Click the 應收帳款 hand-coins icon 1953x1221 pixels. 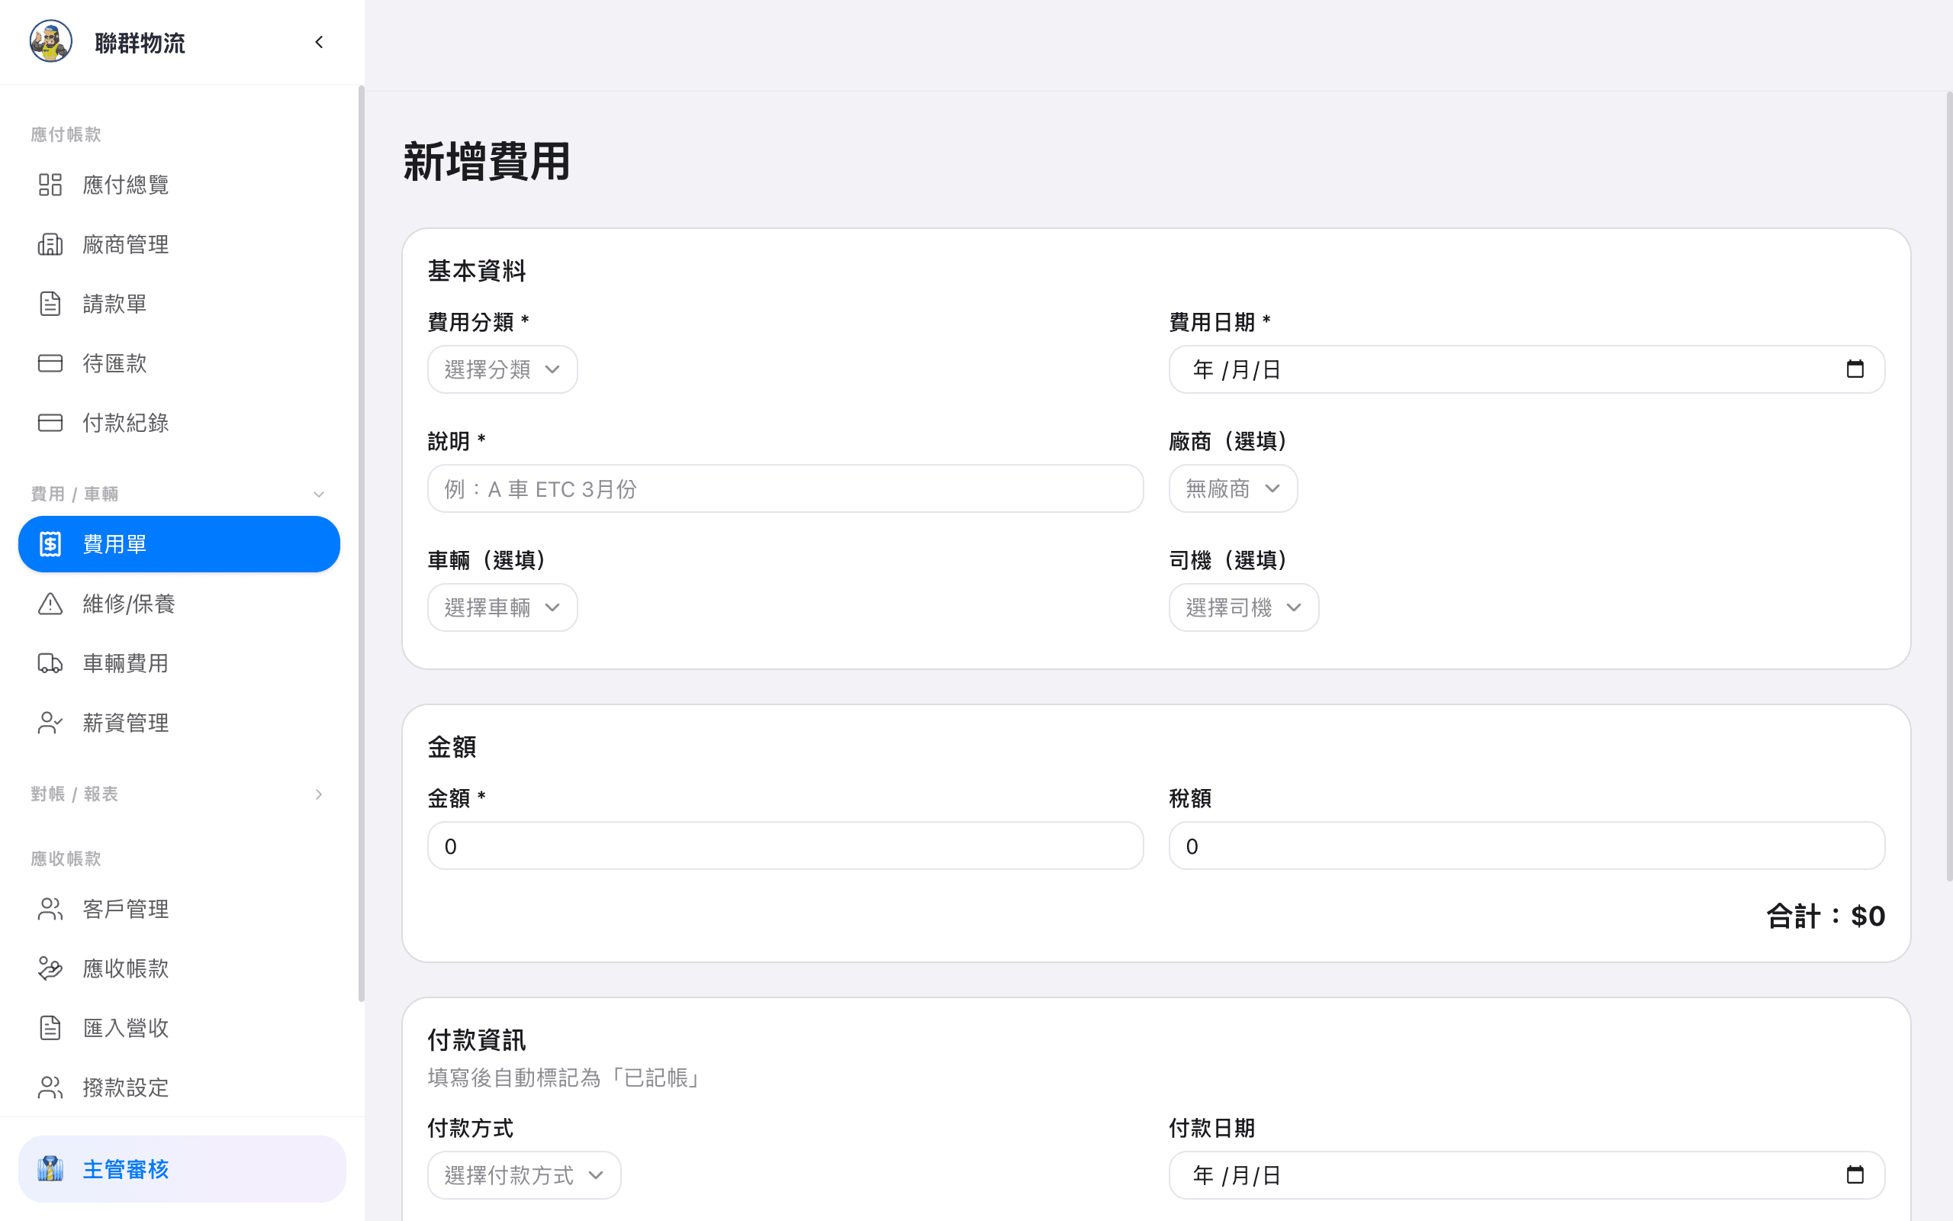coord(50,968)
